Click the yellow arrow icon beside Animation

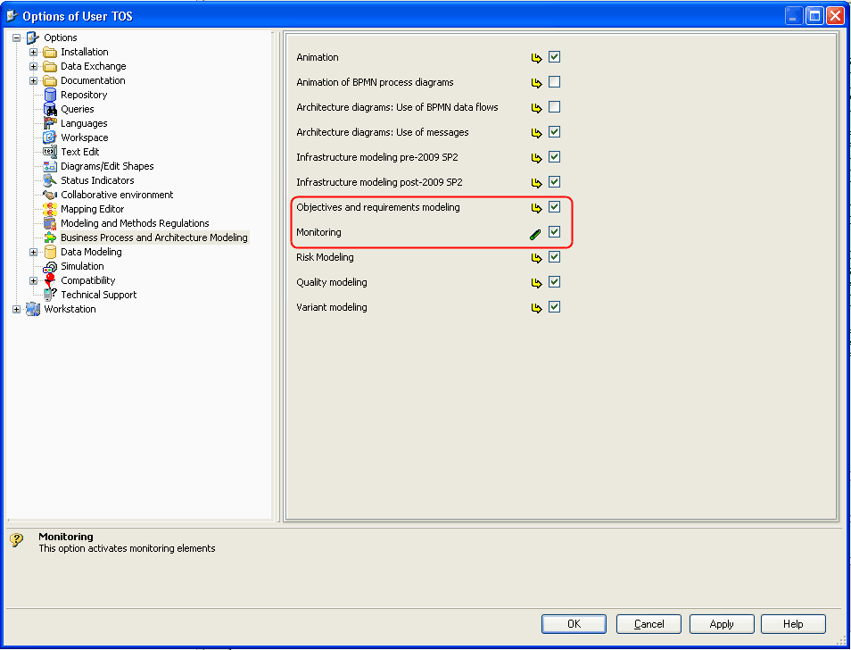[536, 58]
